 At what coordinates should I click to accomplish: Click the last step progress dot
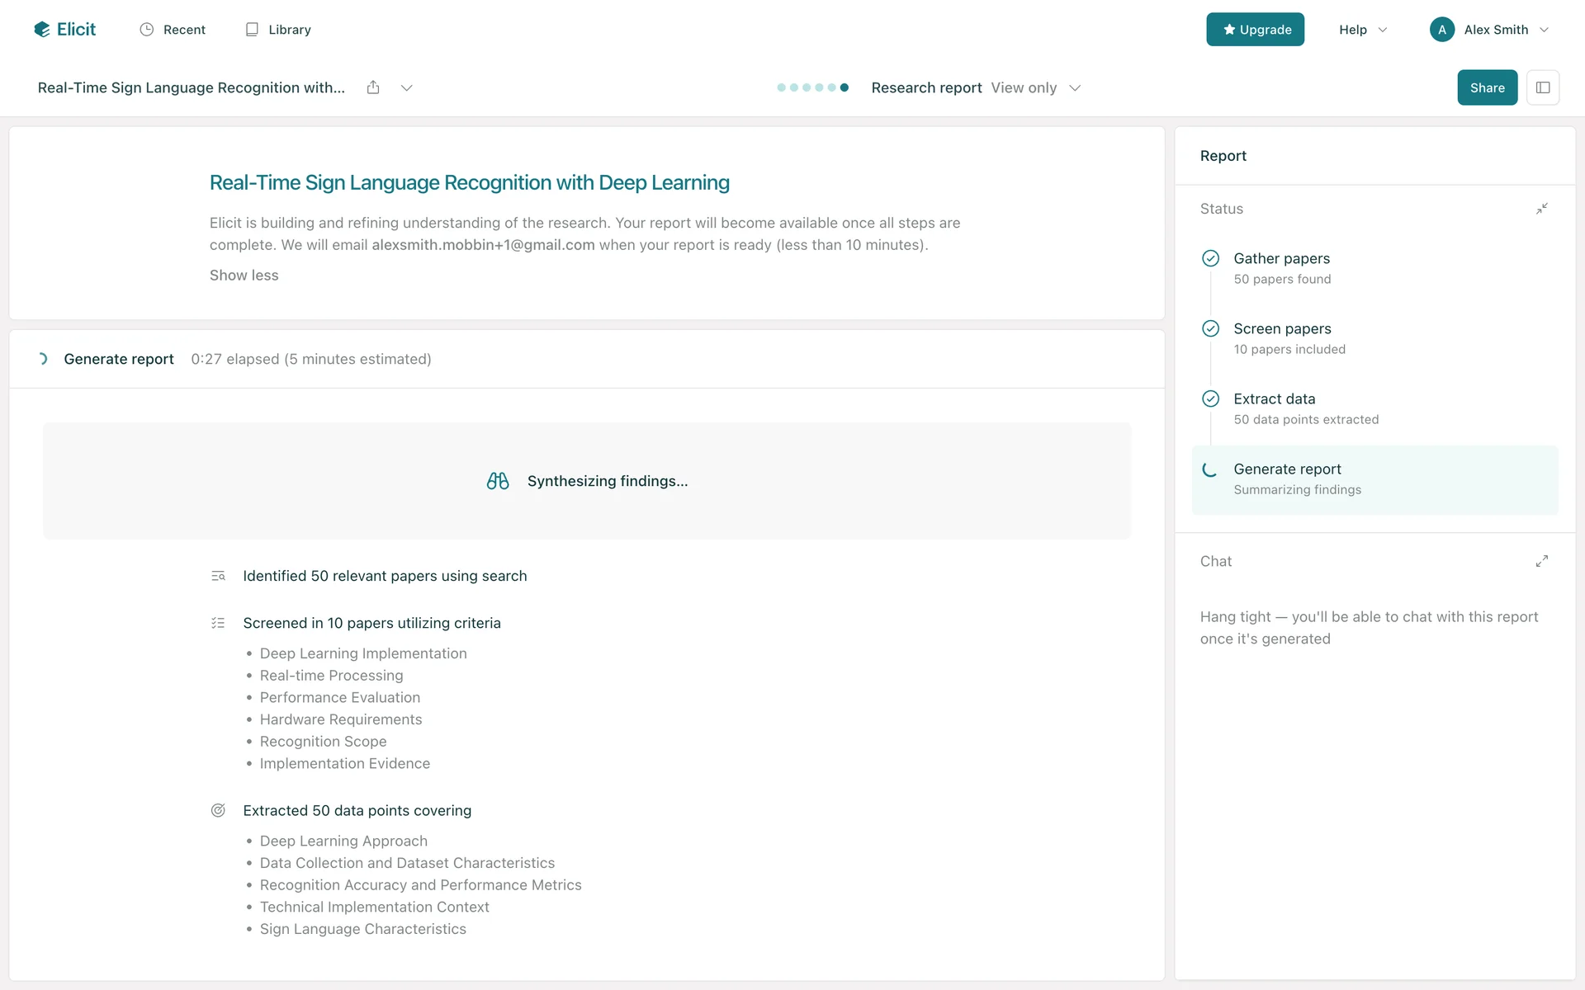[x=844, y=87]
